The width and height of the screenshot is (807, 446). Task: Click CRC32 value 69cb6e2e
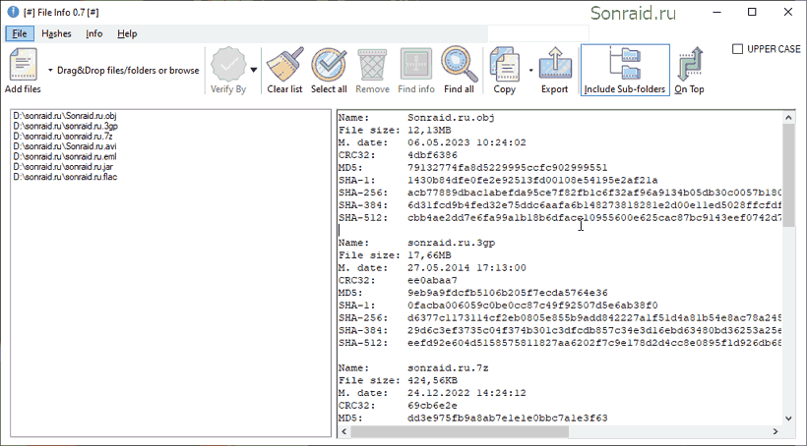(x=432, y=406)
